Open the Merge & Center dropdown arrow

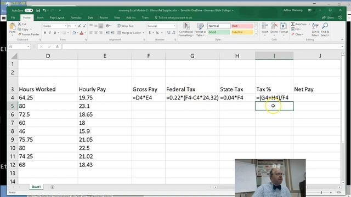pyautogui.click(x=143, y=33)
